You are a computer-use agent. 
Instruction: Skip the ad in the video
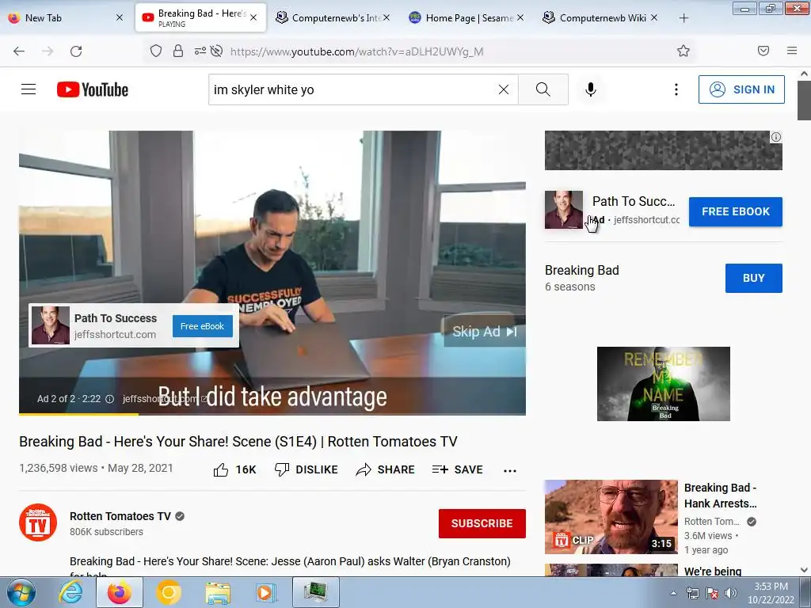click(x=484, y=332)
